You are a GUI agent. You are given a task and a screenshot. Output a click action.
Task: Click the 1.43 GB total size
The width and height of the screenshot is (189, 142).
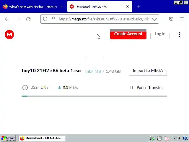(x=113, y=71)
